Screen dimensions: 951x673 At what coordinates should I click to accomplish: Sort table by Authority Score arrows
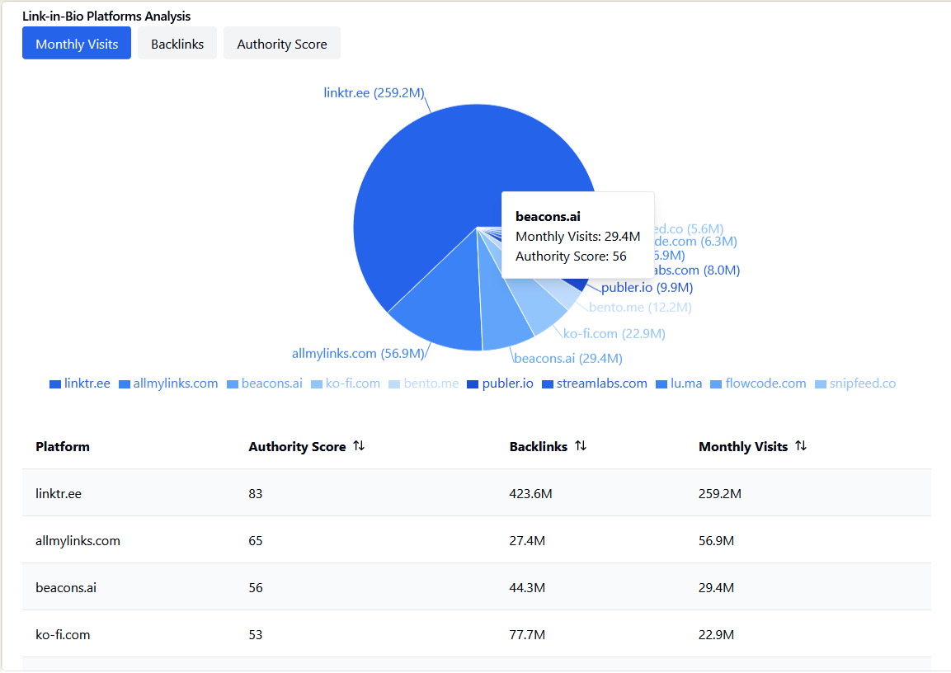pyautogui.click(x=359, y=445)
